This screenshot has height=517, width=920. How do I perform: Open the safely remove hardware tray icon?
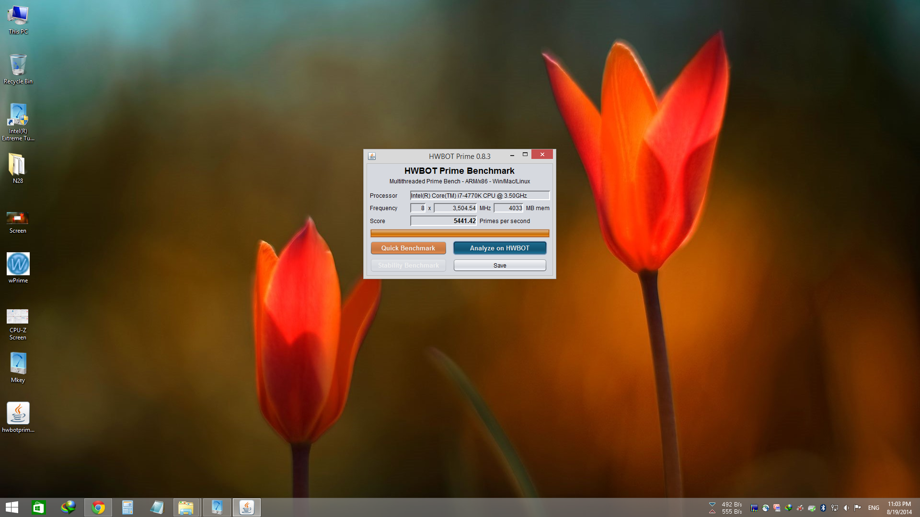[x=812, y=508]
